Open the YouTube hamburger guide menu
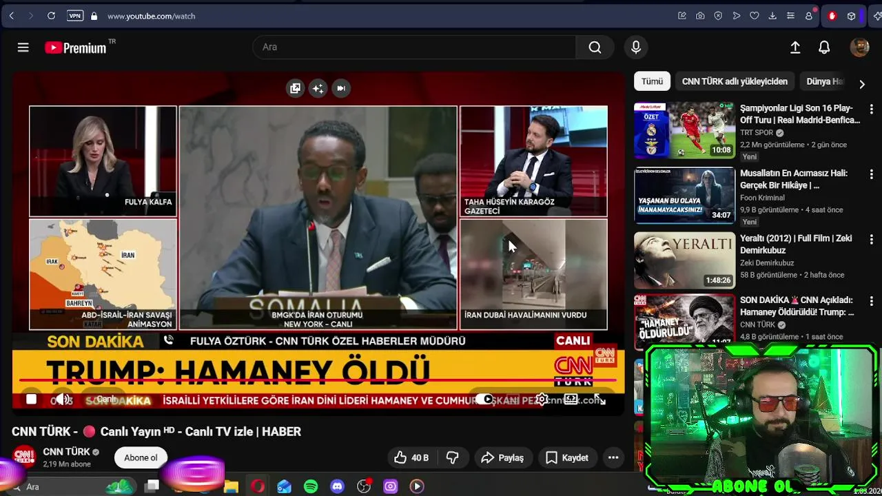This screenshot has width=882, height=496. point(23,47)
